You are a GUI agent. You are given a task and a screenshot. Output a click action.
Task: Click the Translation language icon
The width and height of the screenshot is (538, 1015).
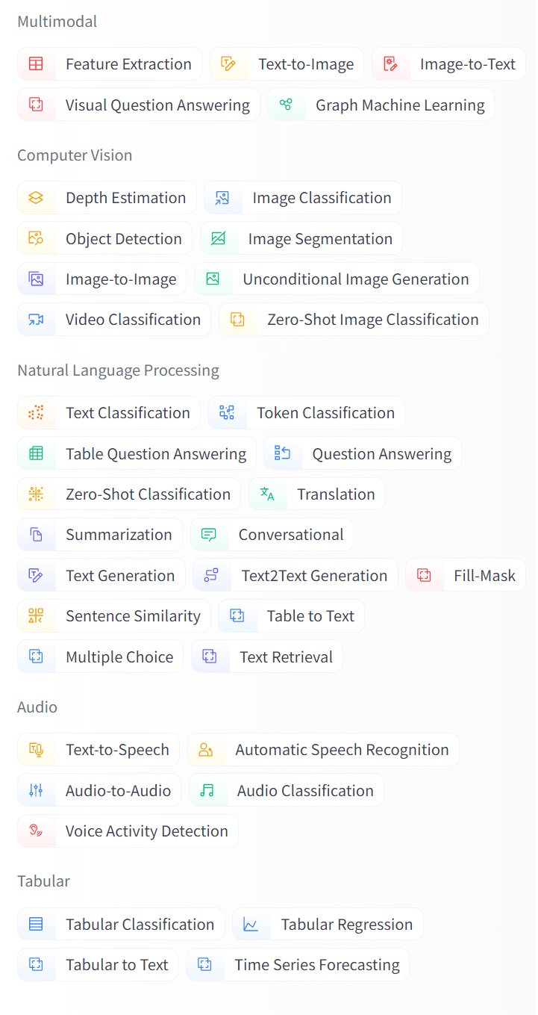click(267, 494)
